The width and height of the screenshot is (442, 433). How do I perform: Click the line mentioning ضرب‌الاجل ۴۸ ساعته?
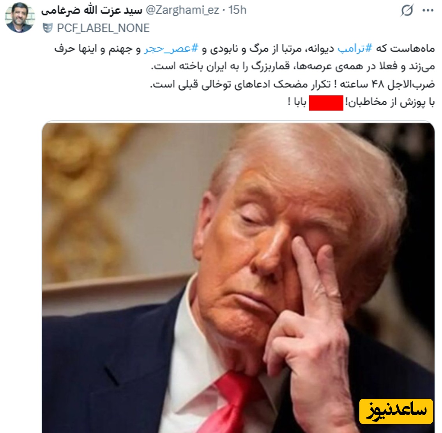click(292, 84)
